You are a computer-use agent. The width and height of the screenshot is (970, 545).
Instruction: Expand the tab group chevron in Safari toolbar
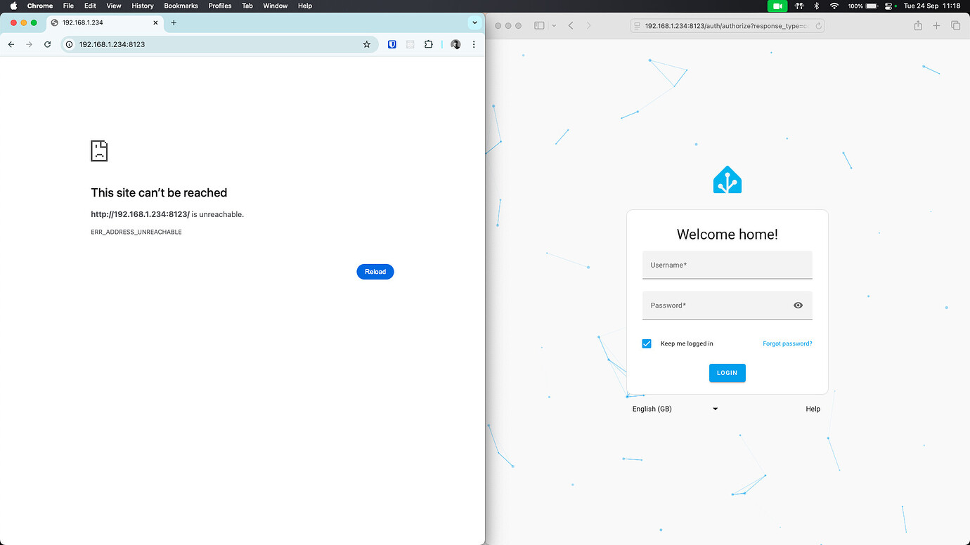pyautogui.click(x=553, y=25)
